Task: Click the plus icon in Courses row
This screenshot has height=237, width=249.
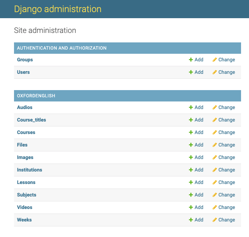Action: 191,133
